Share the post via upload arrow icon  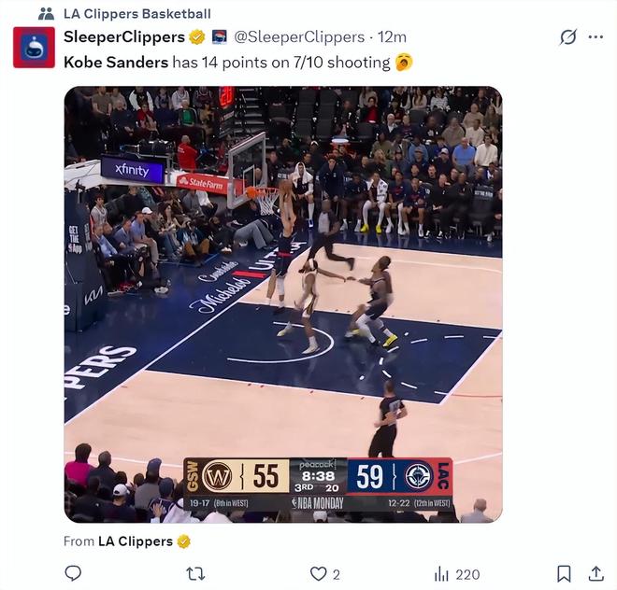[596, 573]
